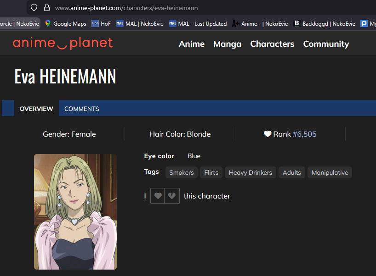The image size is (376, 276).
Task: Click the Smokers tag
Action: (182, 172)
